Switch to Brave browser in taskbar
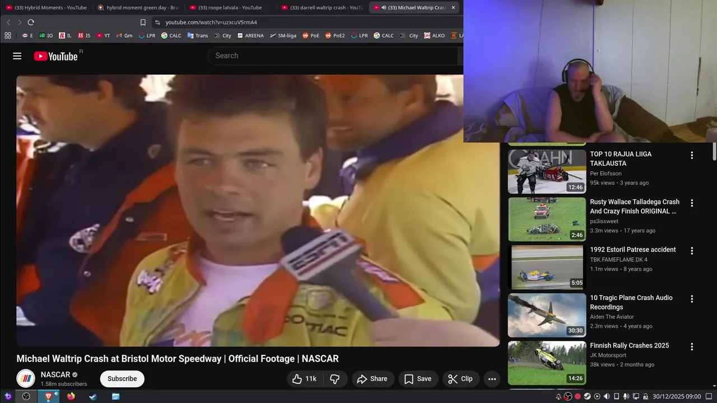This screenshot has height=403, width=717. pyautogui.click(x=49, y=396)
